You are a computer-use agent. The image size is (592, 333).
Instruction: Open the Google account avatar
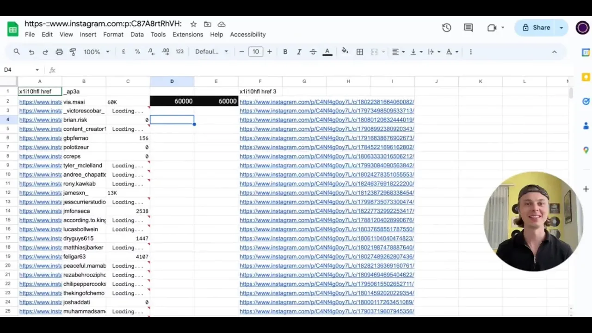(x=582, y=28)
